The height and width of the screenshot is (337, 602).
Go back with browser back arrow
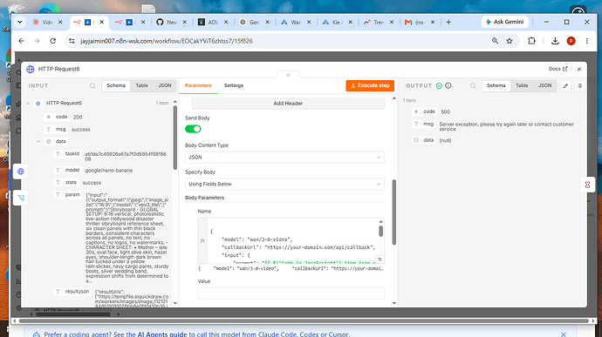(21, 41)
